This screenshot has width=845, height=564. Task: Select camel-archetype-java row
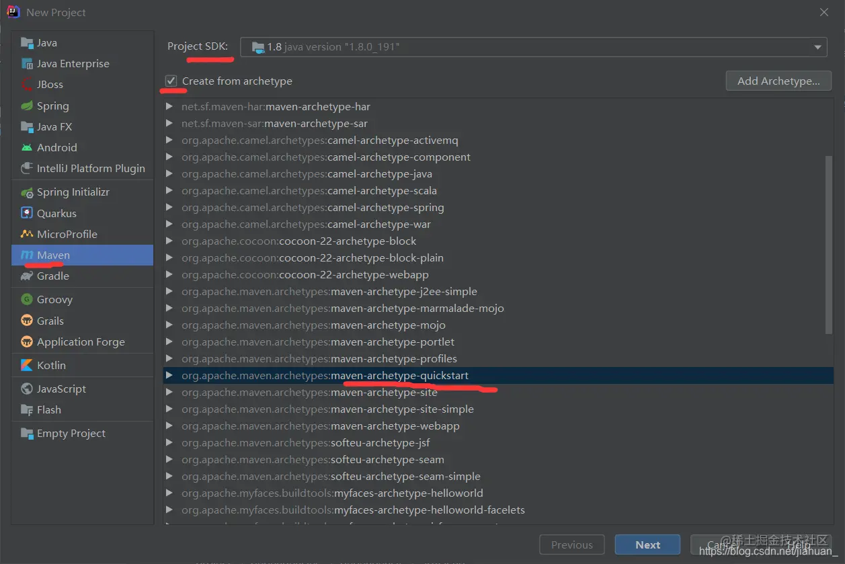(498, 173)
